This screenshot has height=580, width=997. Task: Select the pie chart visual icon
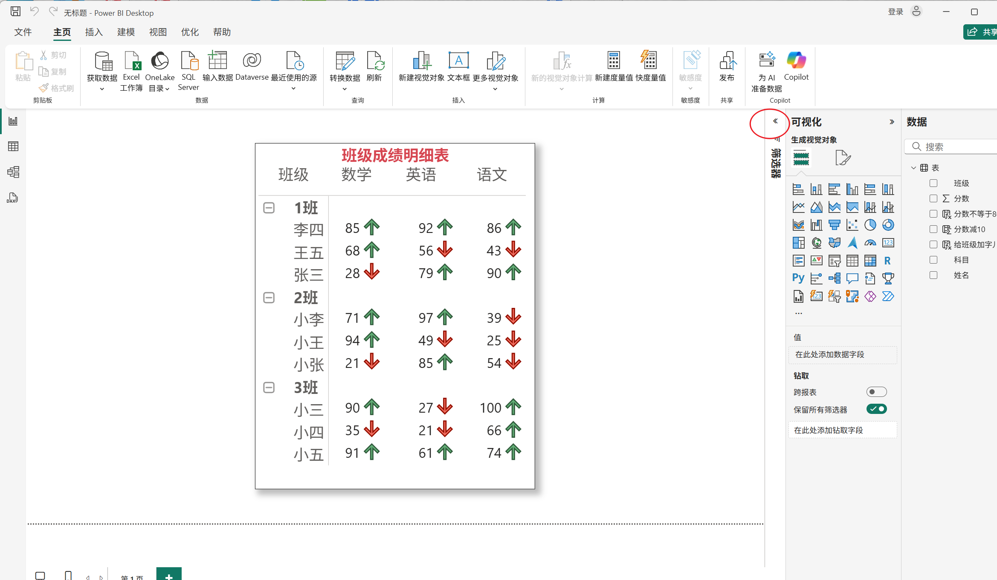pyautogui.click(x=870, y=225)
